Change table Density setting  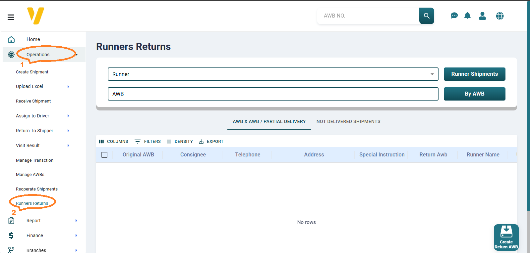180,142
